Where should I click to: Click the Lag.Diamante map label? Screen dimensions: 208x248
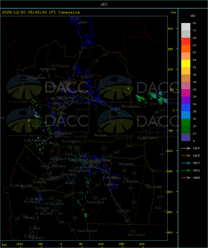[x=35, y=140]
